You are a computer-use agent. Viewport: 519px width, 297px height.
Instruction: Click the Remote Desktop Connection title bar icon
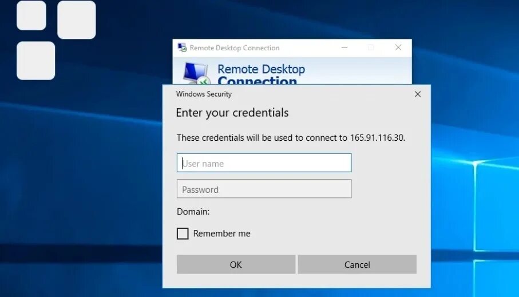coord(182,47)
